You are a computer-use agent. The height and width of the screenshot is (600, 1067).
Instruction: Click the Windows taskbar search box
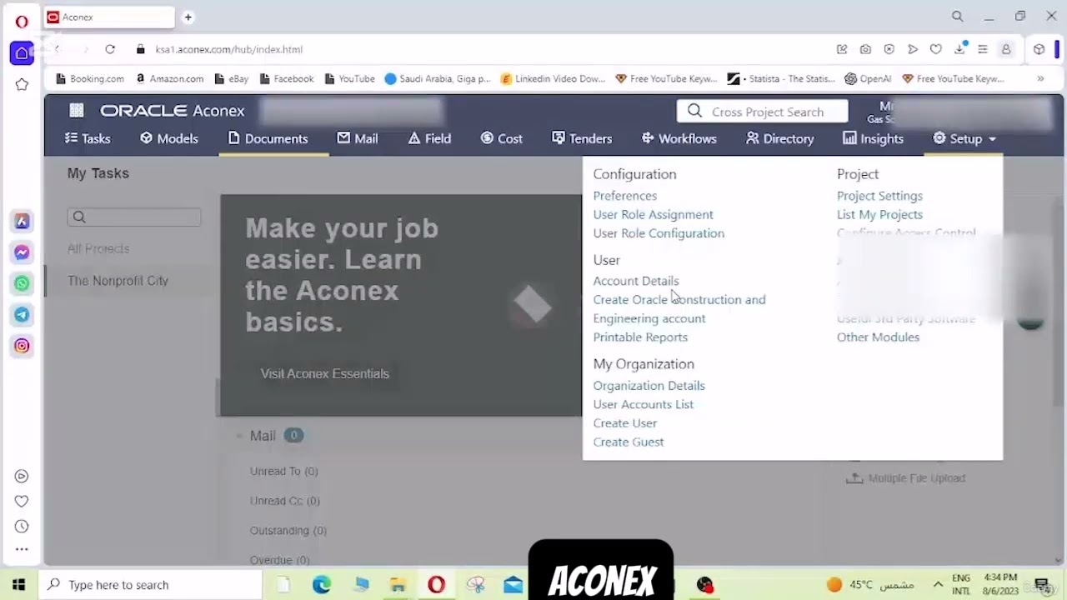coord(150,584)
